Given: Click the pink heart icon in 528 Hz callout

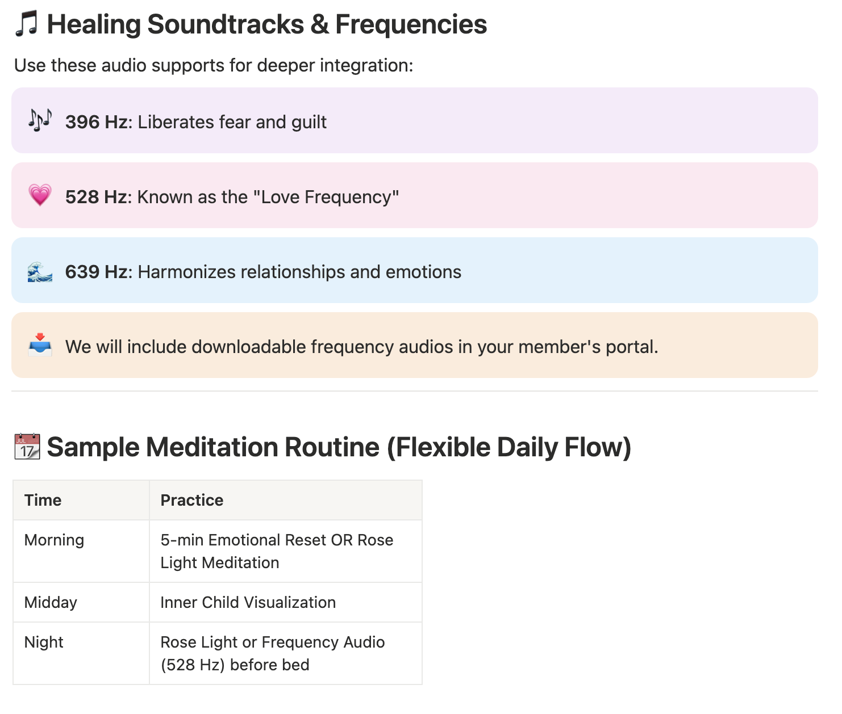Looking at the screenshot, I should (40, 196).
